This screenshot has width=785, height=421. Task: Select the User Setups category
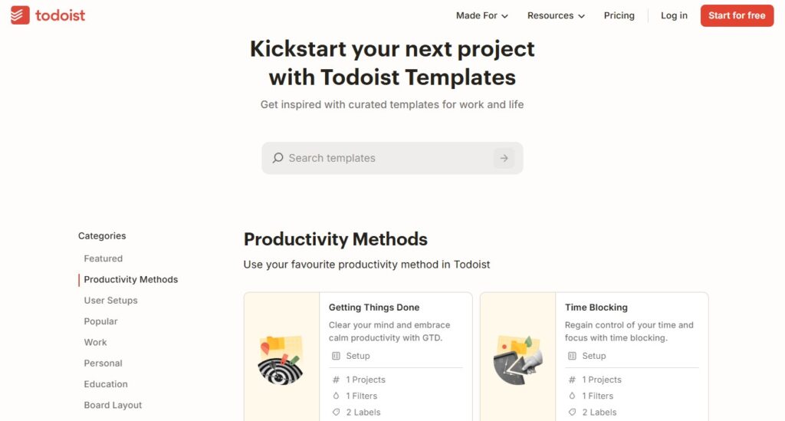[x=110, y=301]
